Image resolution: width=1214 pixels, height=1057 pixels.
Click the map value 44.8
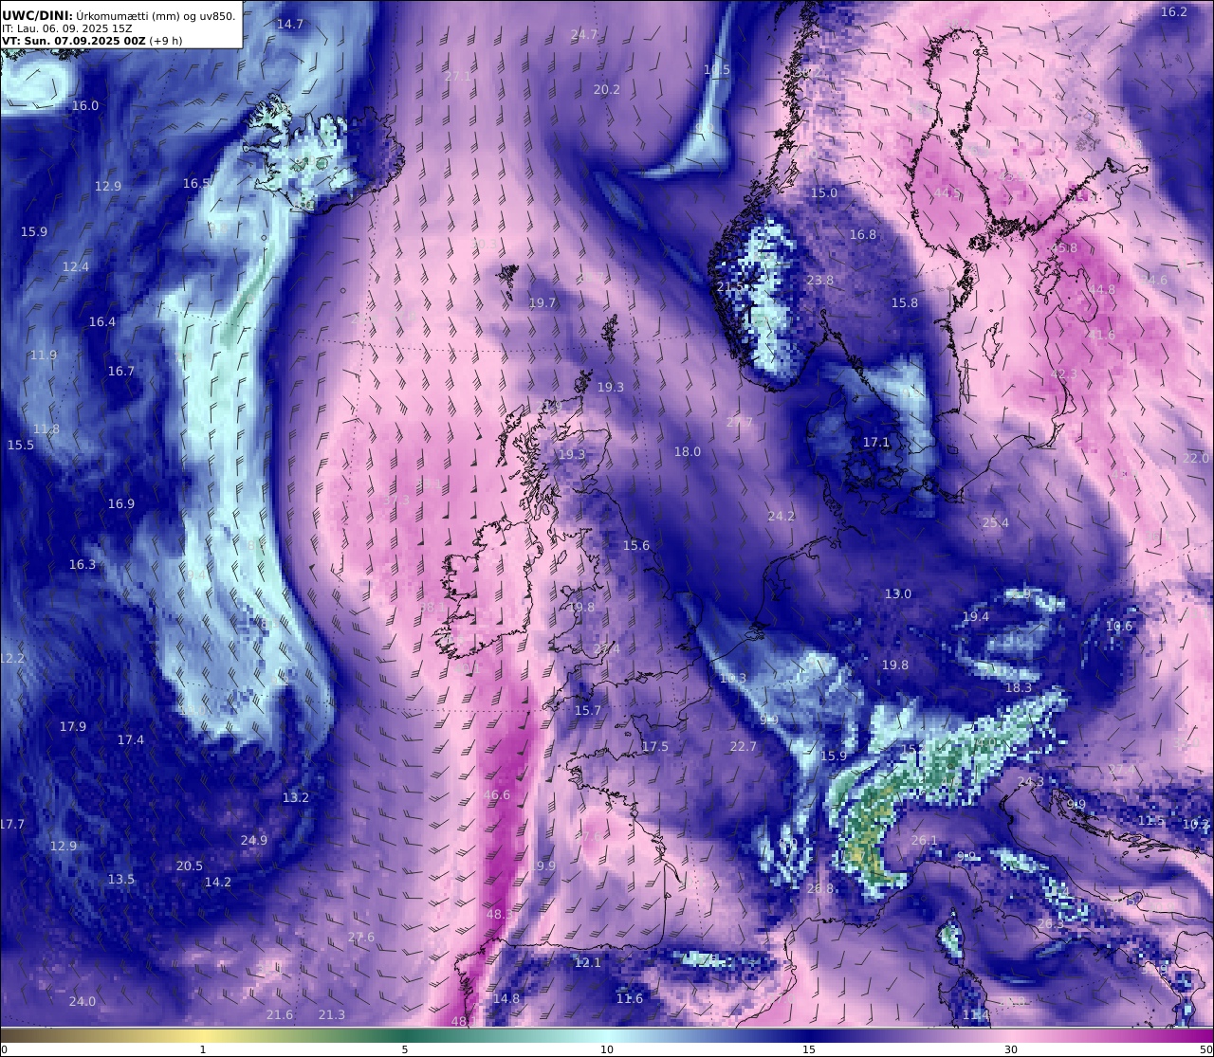click(1102, 289)
